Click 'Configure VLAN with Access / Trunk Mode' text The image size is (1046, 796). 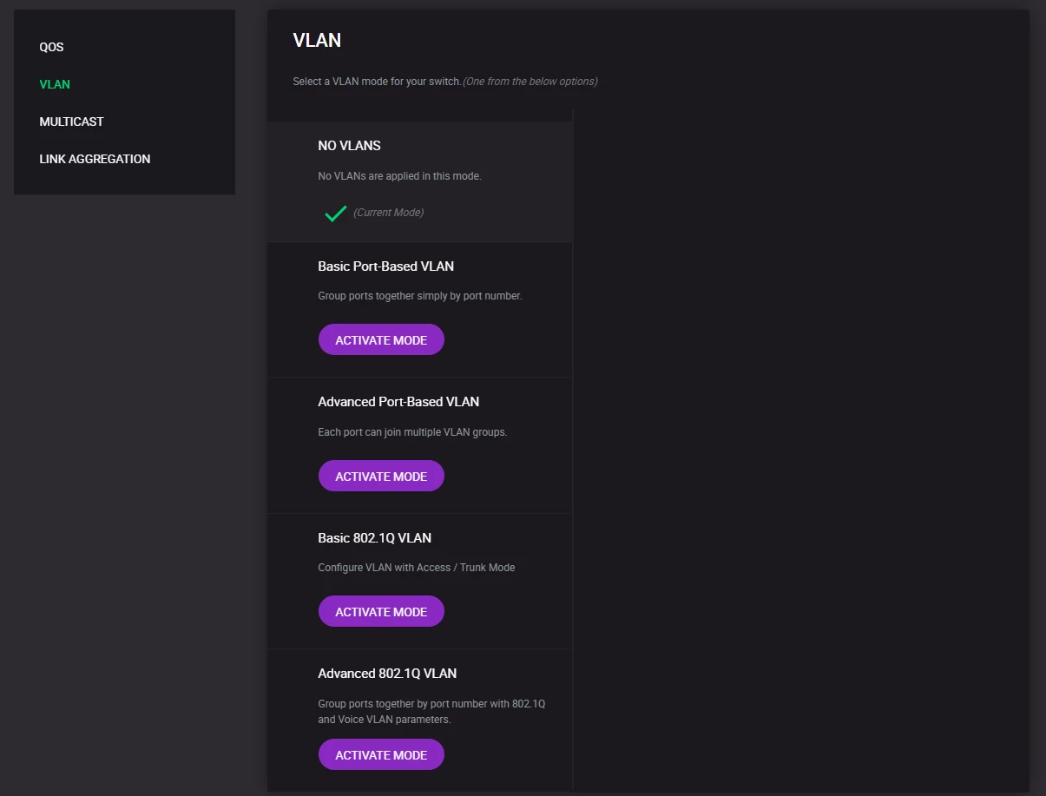[x=417, y=568]
